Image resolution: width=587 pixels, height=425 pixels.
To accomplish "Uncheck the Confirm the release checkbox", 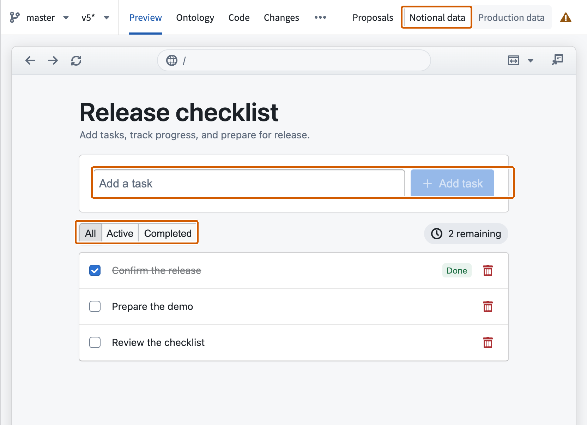I will pos(95,270).
